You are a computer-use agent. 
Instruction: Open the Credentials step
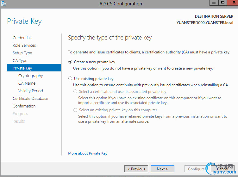[x=22, y=38]
